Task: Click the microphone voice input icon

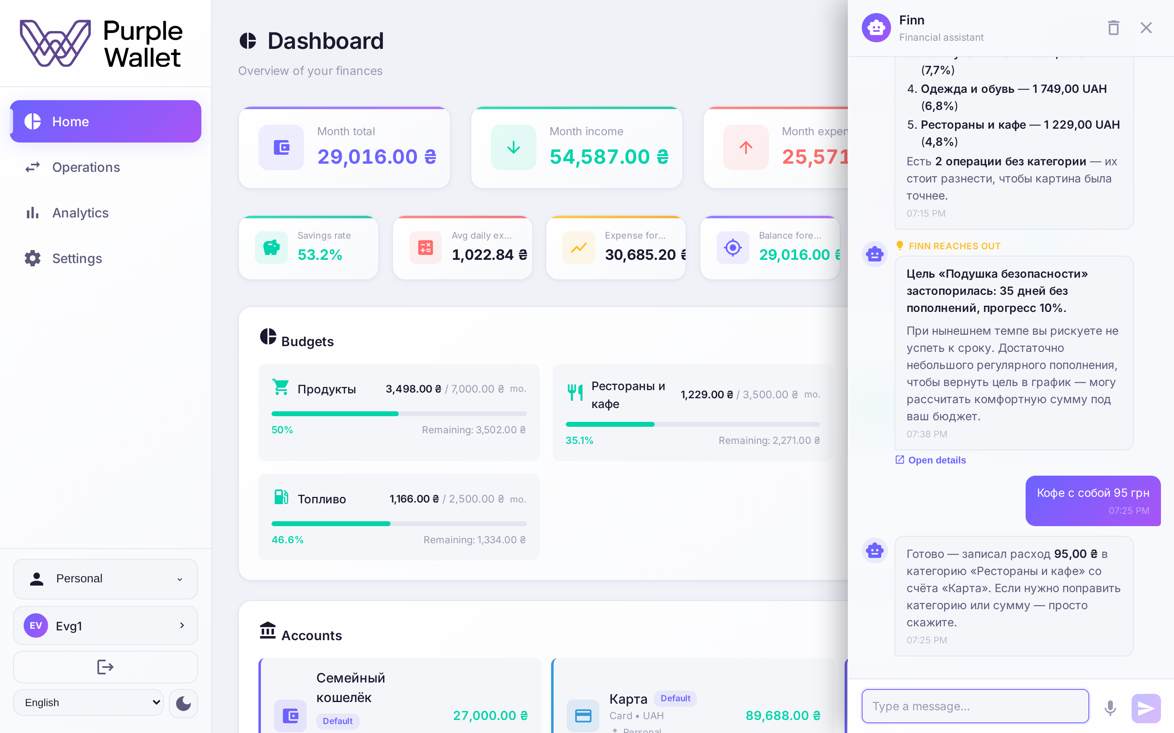Action: 1110,707
